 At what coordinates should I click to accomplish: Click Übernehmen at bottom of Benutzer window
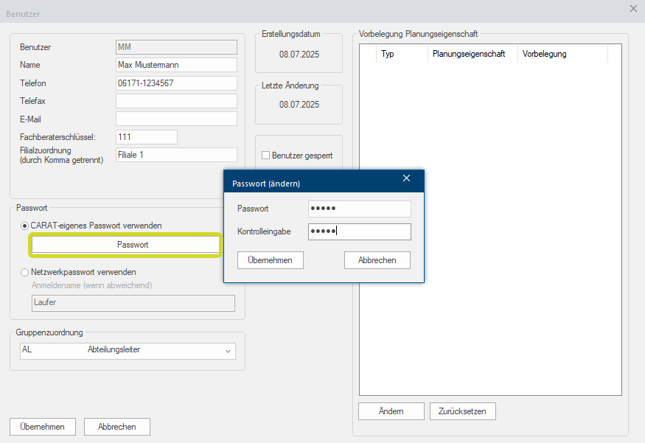(42, 427)
